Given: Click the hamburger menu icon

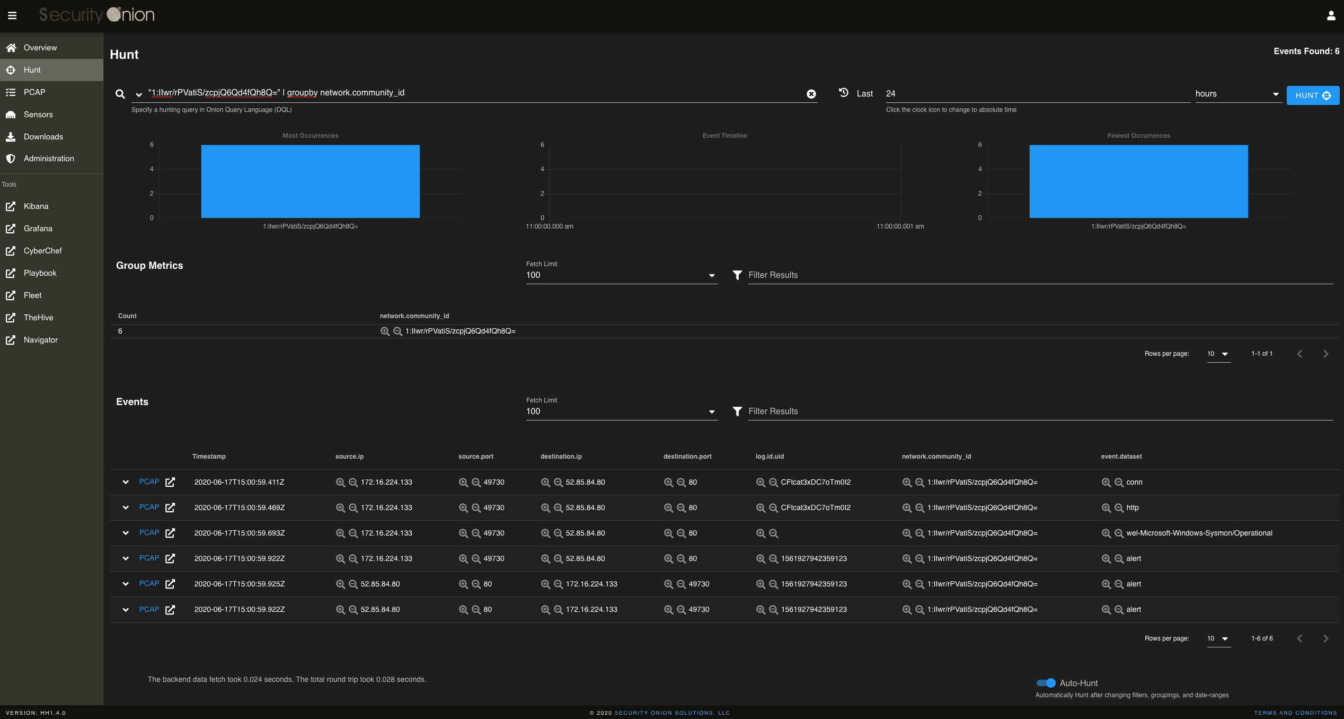Looking at the screenshot, I should (x=12, y=15).
